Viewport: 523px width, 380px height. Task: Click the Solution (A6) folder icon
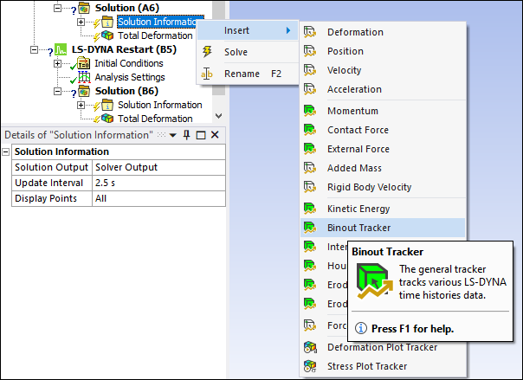coord(84,8)
